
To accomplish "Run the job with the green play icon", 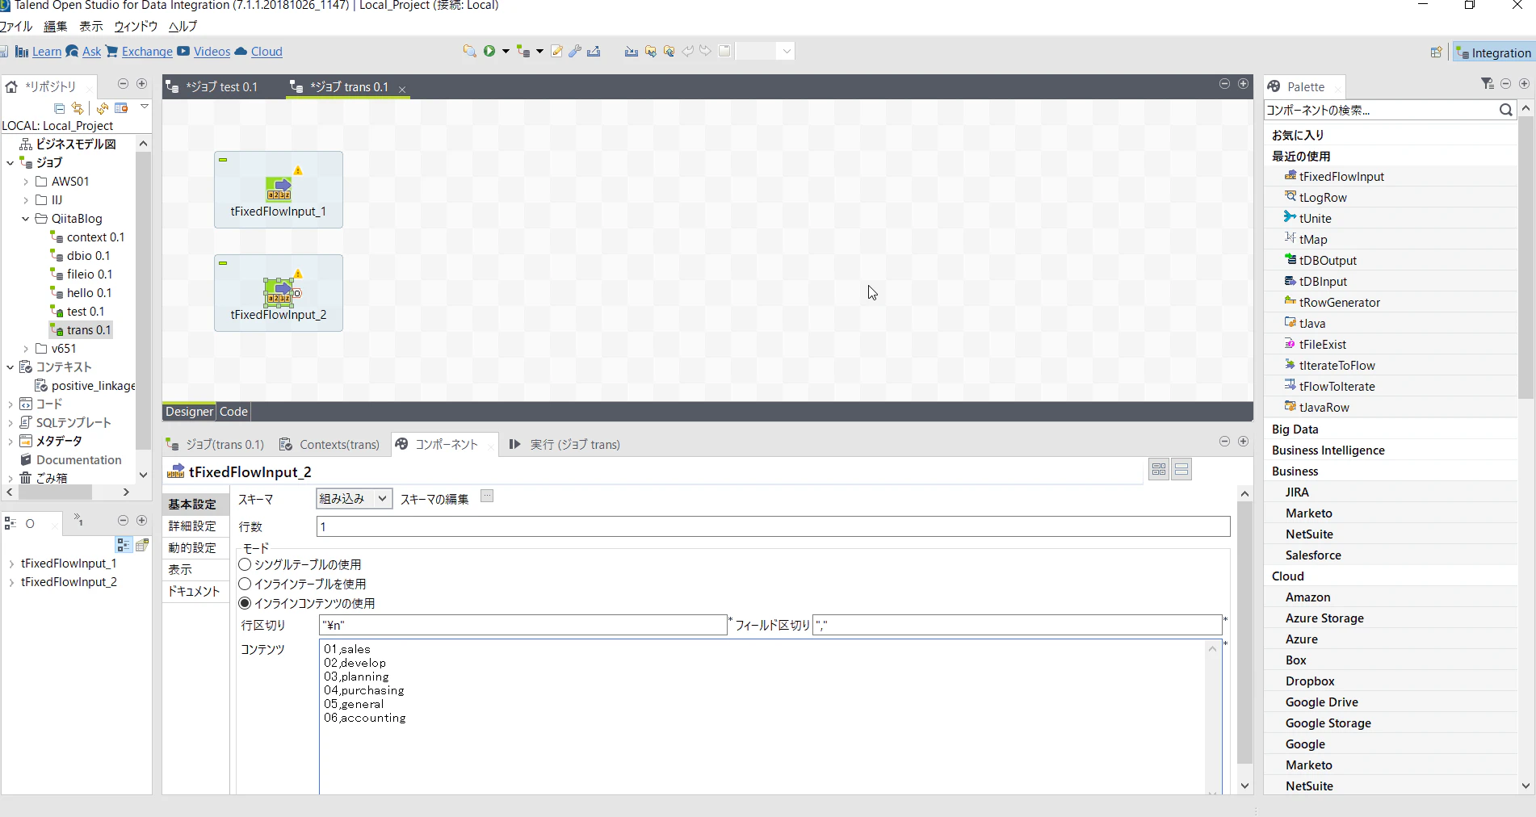I will click(x=489, y=51).
